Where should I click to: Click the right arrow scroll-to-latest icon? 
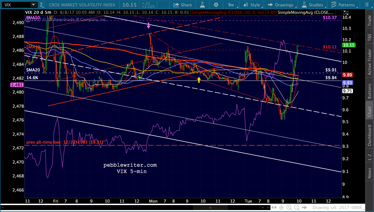coord(305,207)
